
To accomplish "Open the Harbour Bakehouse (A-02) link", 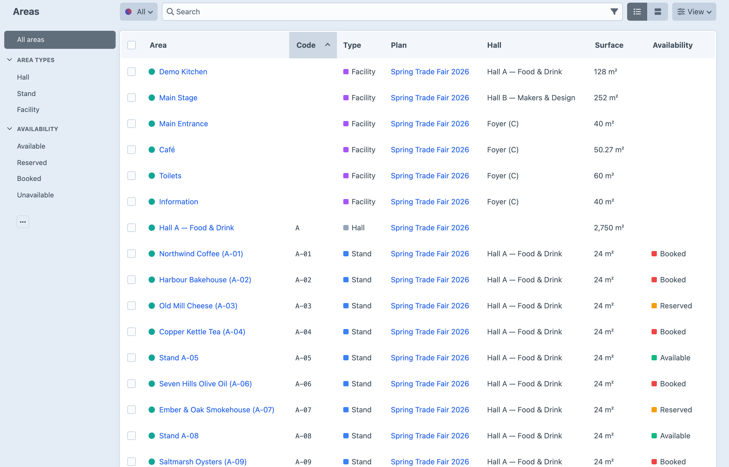I will pos(205,280).
